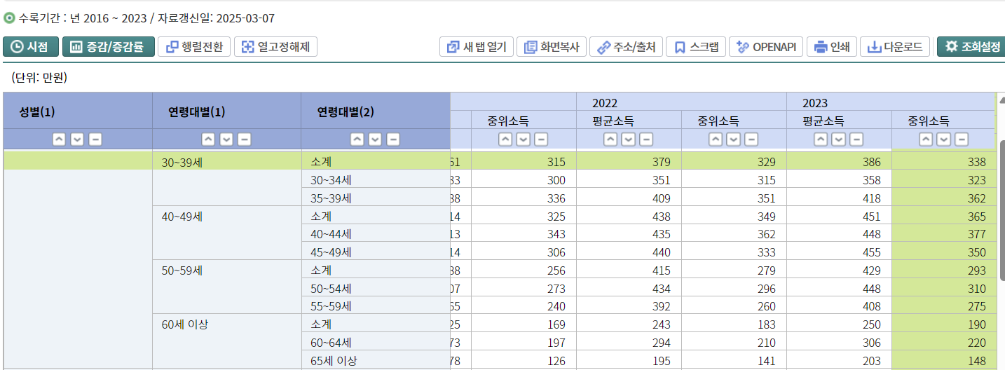1005x370 pixels.
Task: Download data using 다운로드 button
Action: click(896, 47)
